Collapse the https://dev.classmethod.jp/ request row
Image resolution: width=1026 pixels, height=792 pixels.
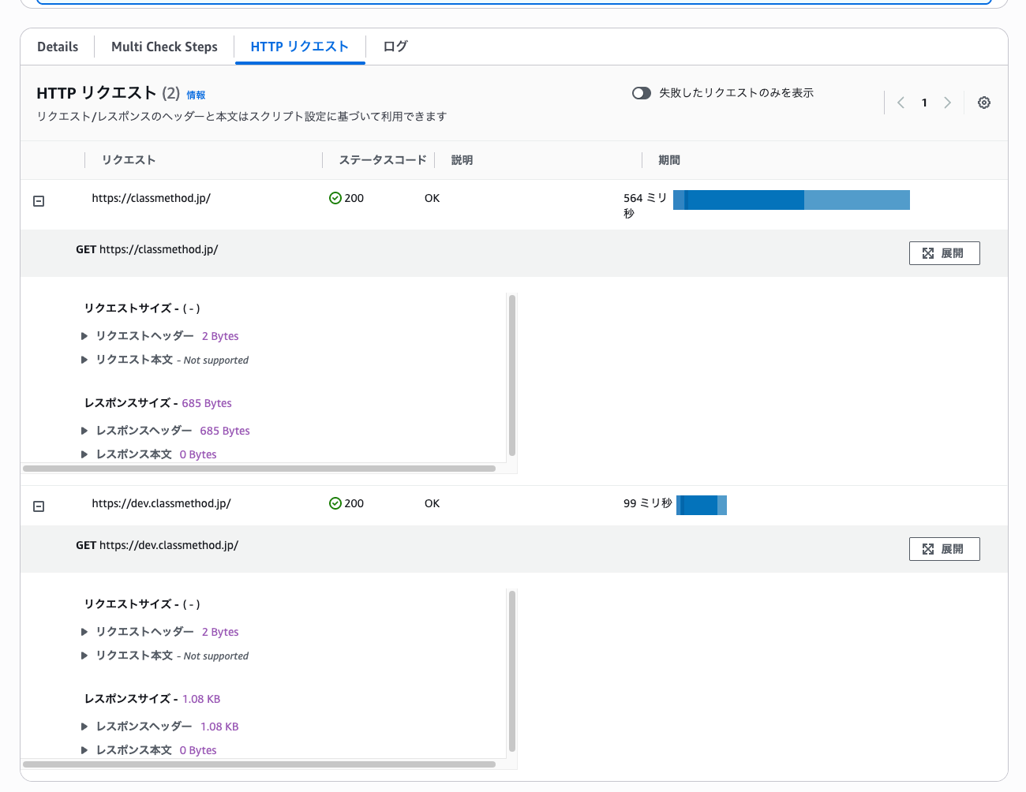39,506
